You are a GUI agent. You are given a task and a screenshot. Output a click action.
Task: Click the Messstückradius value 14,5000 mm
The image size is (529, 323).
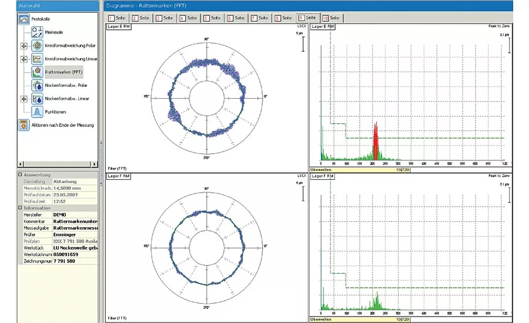pyautogui.click(x=75, y=188)
